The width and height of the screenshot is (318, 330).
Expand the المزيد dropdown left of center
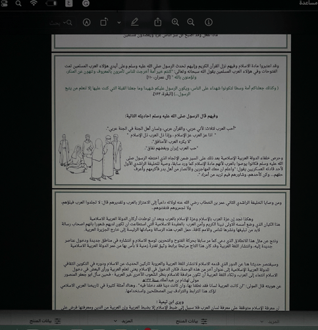123,321
